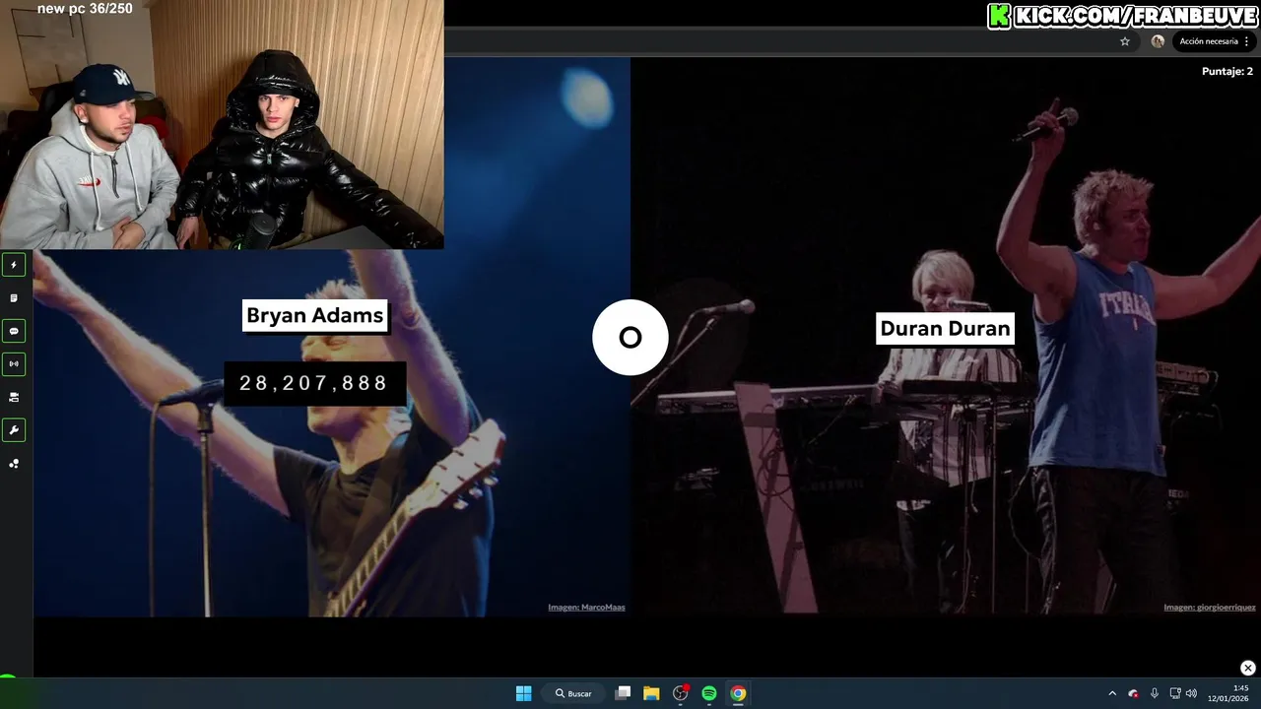
Task: Open the wrench settings icon in sidebar
Action: (14, 430)
